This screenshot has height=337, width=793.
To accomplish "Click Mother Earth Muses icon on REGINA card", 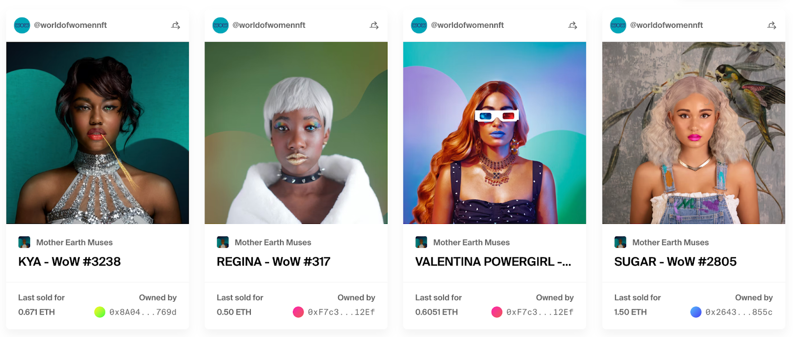I will [223, 242].
